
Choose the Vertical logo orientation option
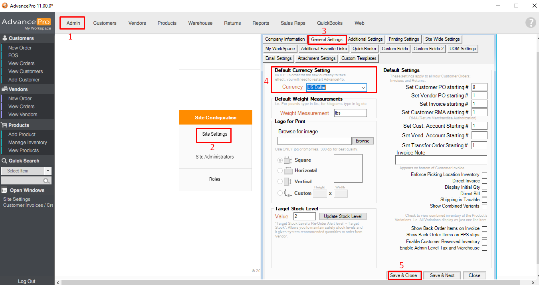pyautogui.click(x=280, y=182)
